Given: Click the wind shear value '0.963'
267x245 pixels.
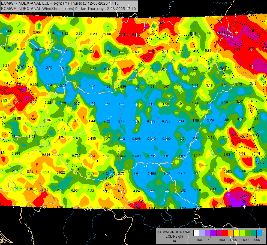Looking at the screenshot, I should 64,68.
